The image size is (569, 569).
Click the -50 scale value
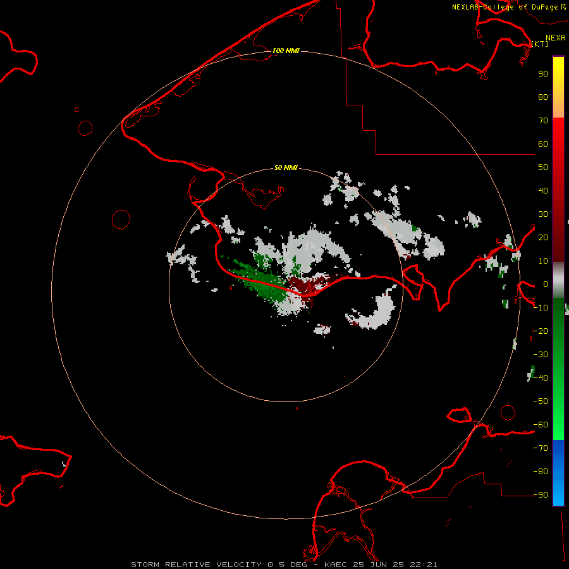tap(541, 401)
